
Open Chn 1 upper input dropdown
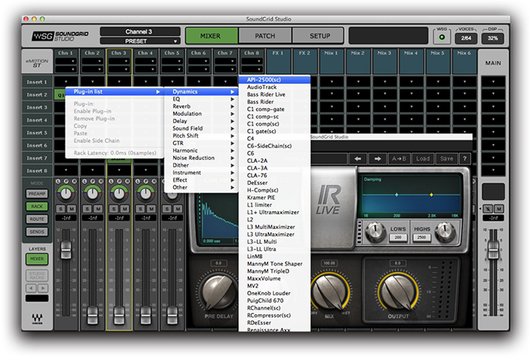point(66,62)
